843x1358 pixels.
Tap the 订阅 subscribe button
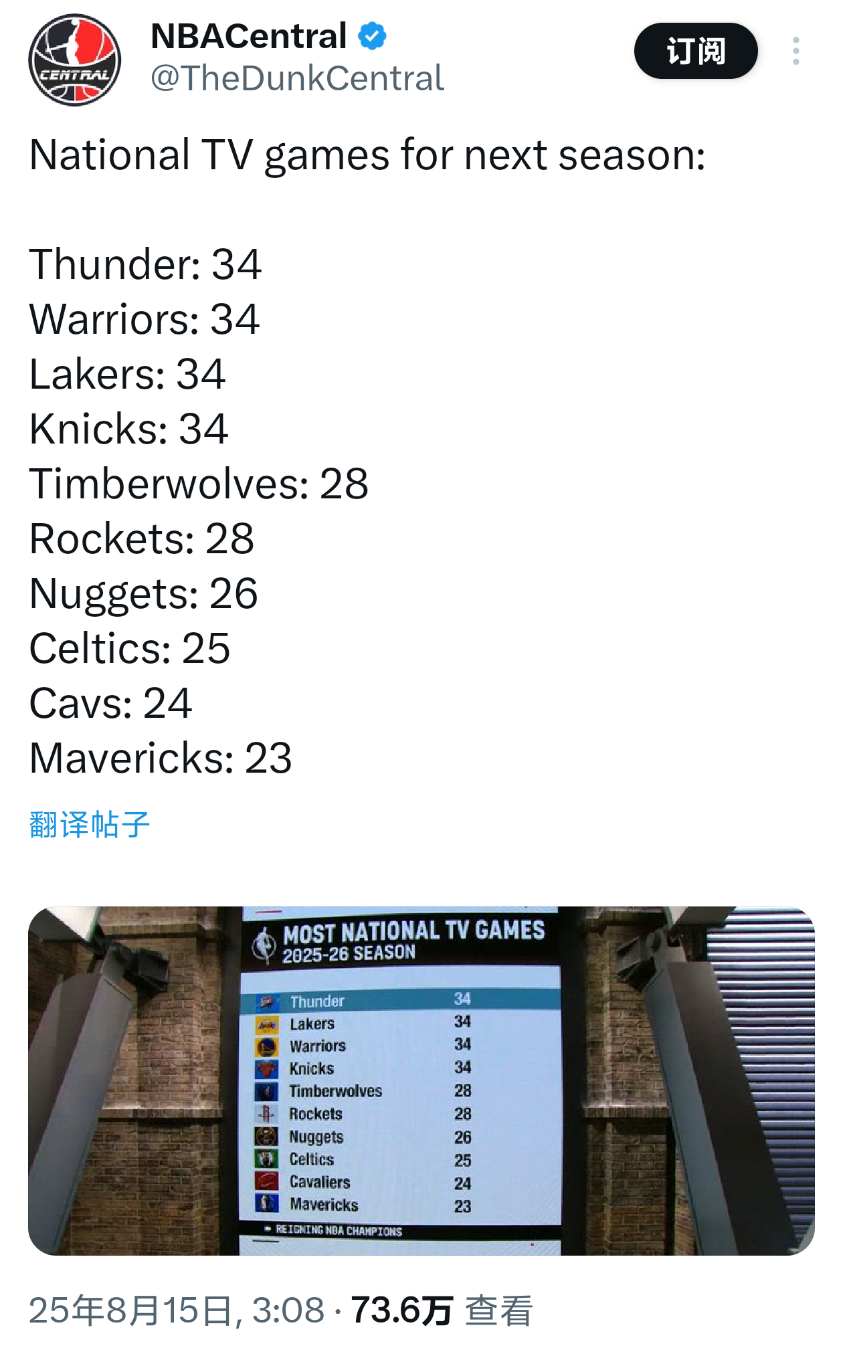pyautogui.click(x=696, y=51)
